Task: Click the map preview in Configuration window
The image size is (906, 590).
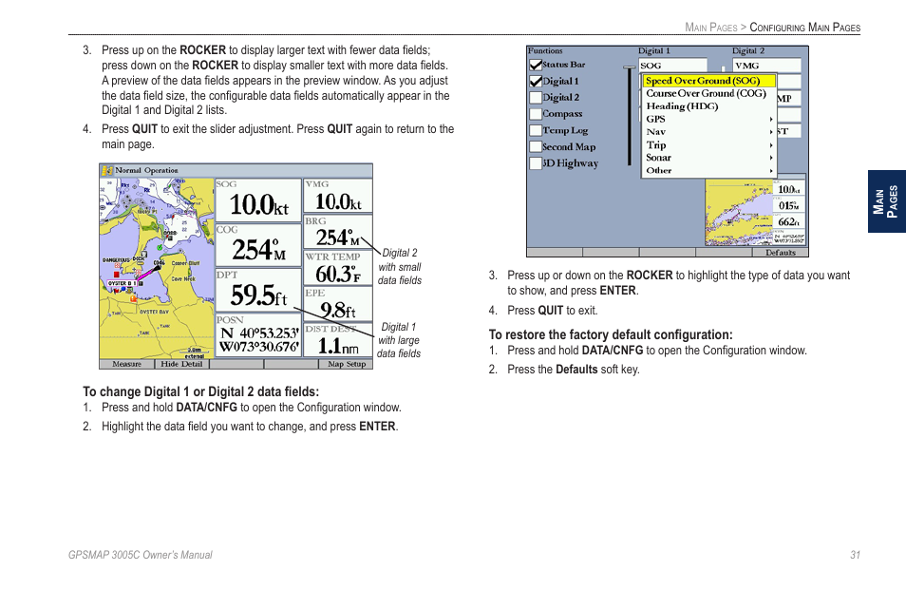Action: coord(739,213)
